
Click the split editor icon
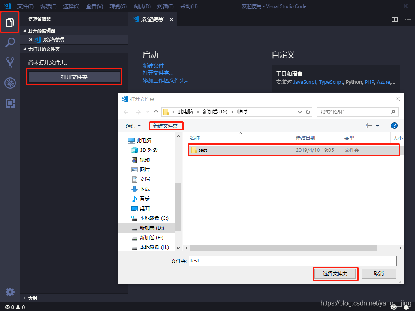pyautogui.click(x=395, y=19)
